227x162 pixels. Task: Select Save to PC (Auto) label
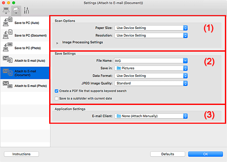click(27, 23)
